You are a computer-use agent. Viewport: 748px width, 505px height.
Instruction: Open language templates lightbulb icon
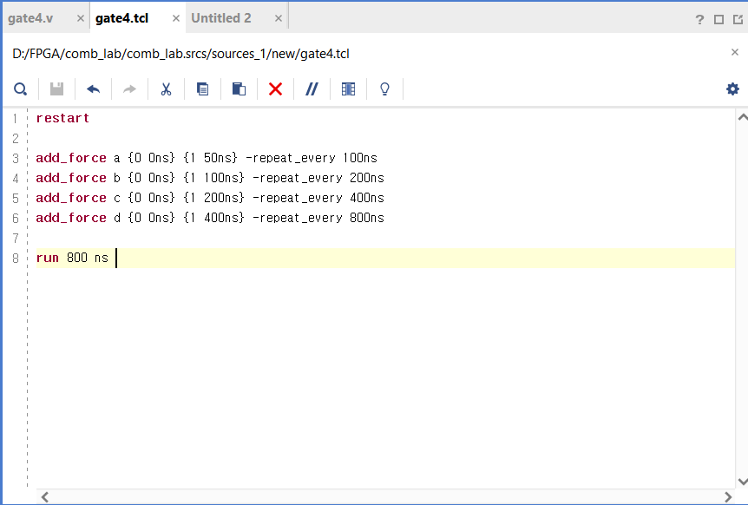tap(384, 89)
